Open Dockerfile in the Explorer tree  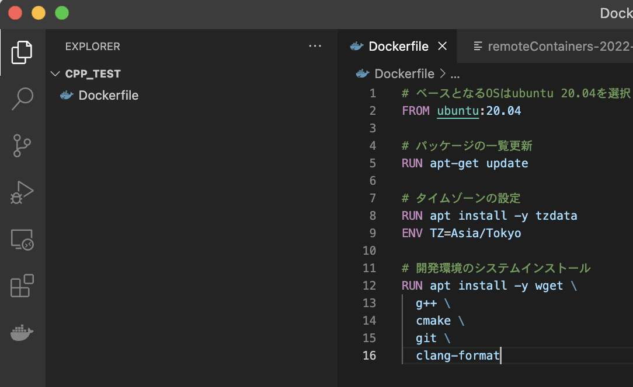click(x=108, y=95)
